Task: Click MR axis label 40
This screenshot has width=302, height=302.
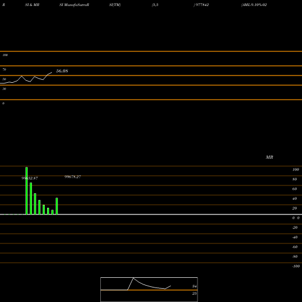Action: click(x=295, y=199)
